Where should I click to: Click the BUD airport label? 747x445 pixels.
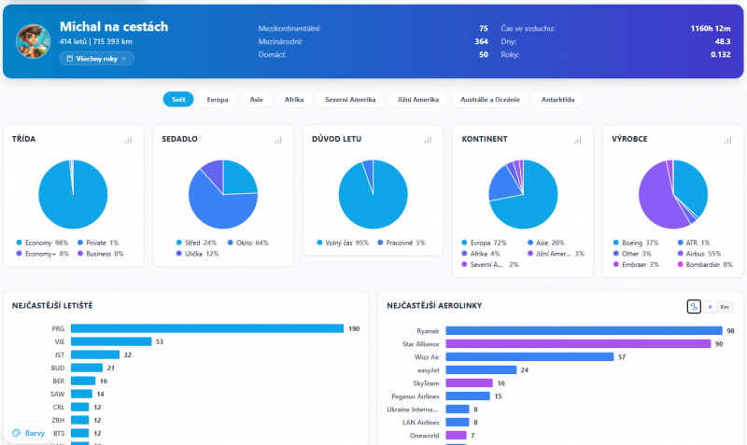[58, 368]
